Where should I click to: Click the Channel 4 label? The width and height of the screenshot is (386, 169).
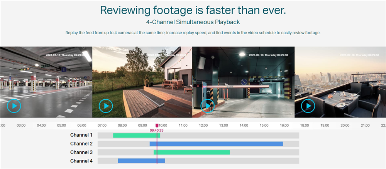click(x=81, y=161)
